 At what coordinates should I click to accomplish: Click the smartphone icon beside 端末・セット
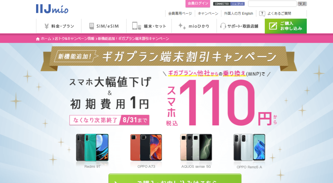tap(136, 26)
